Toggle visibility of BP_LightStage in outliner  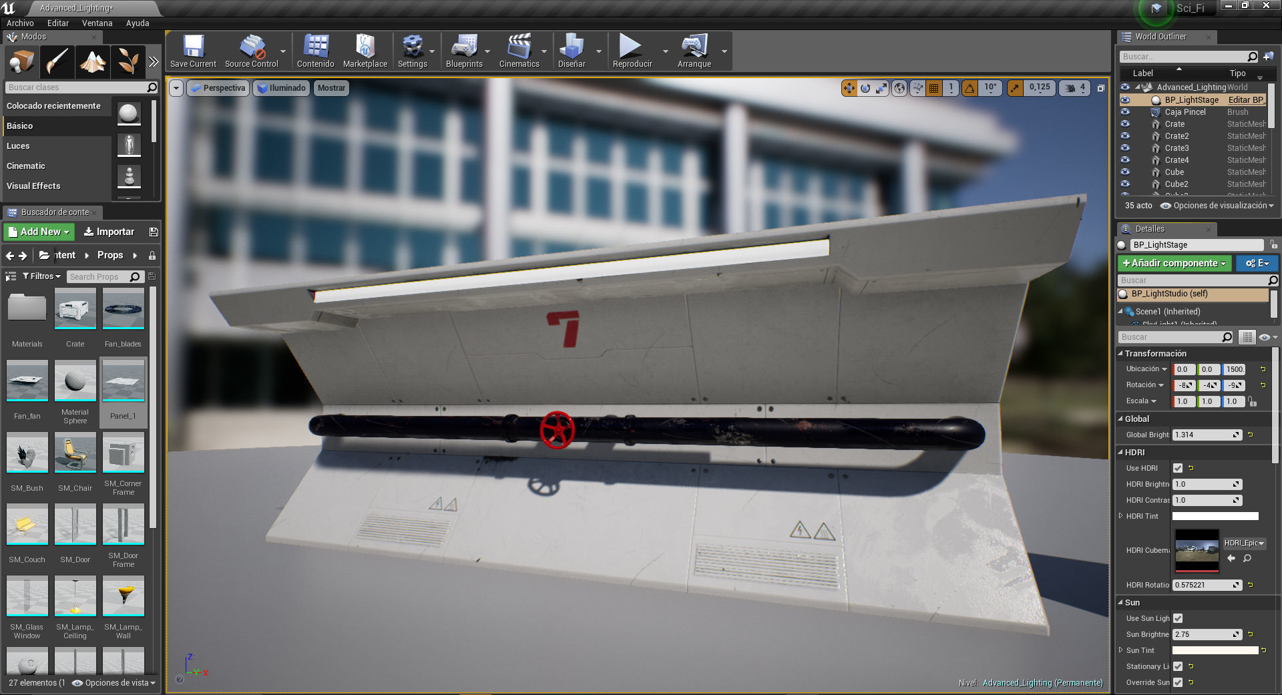tap(1125, 100)
